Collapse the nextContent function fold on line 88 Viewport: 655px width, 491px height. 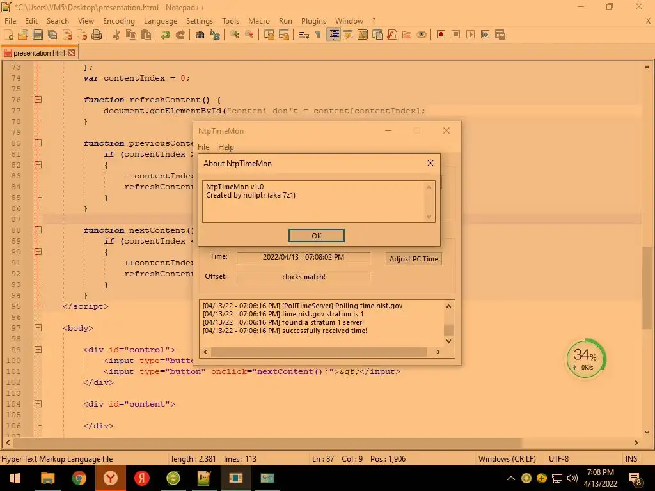click(x=38, y=230)
